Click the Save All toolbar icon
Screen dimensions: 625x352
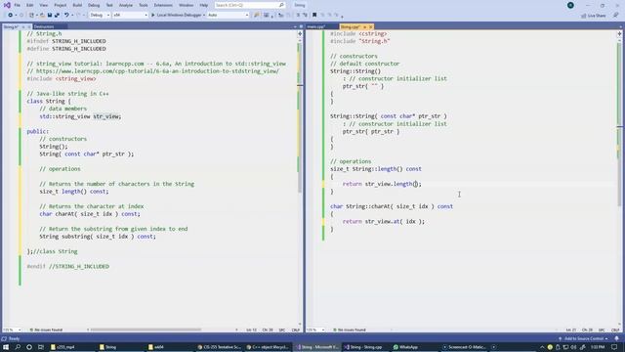[x=57, y=16]
